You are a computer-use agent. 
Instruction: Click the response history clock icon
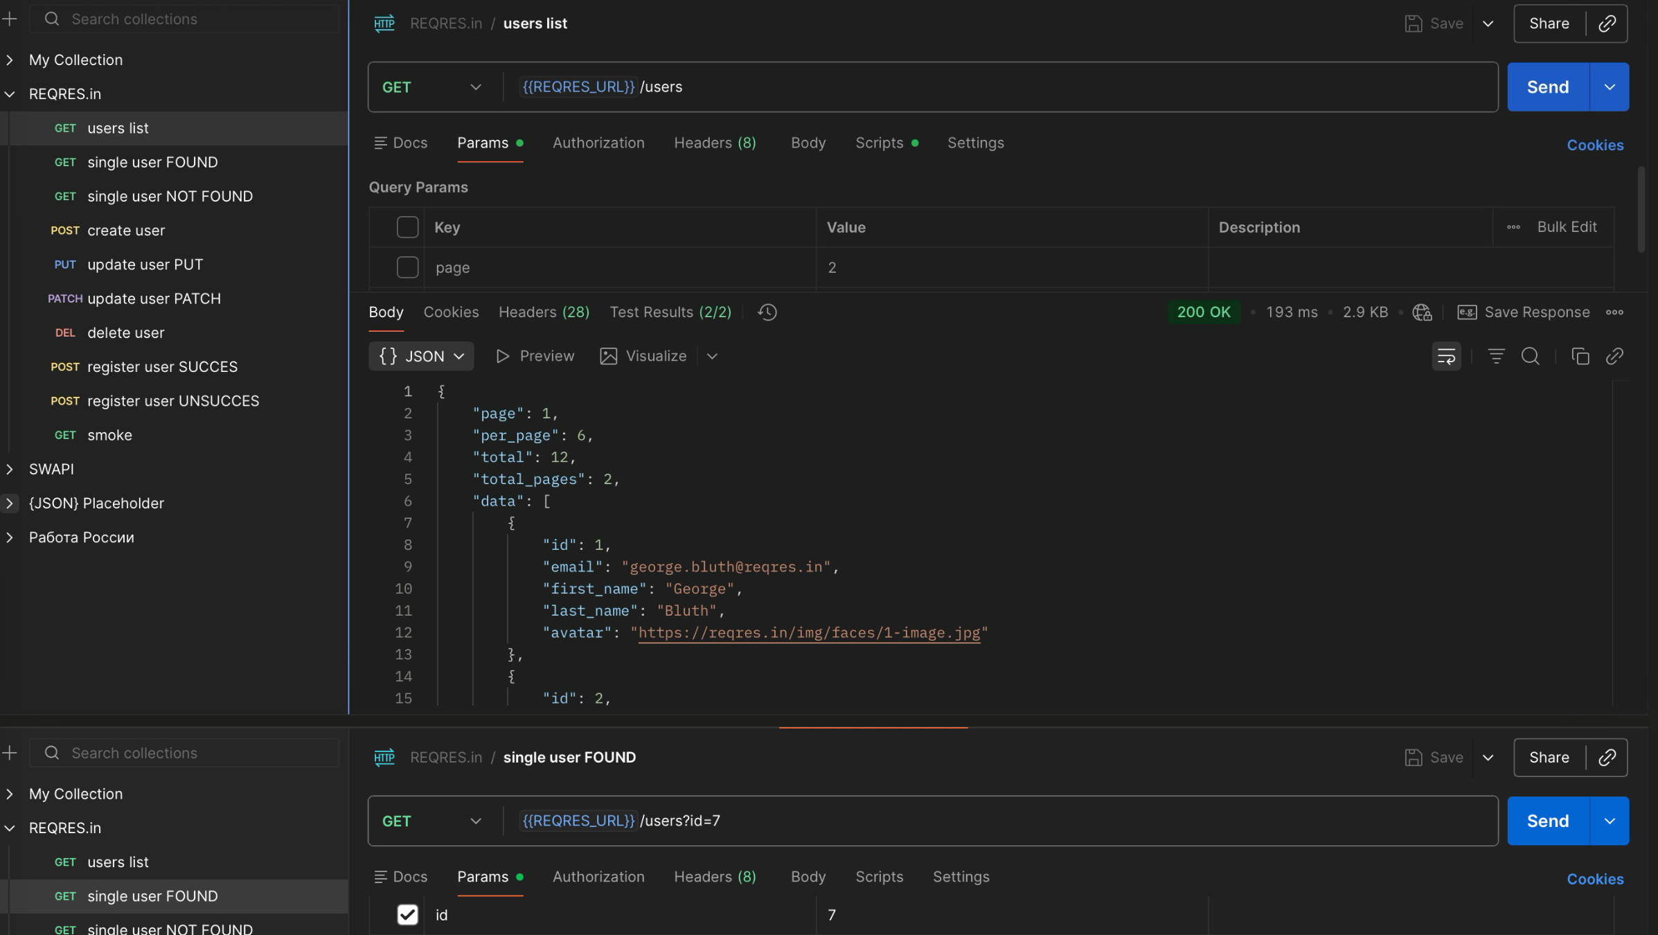point(767,312)
